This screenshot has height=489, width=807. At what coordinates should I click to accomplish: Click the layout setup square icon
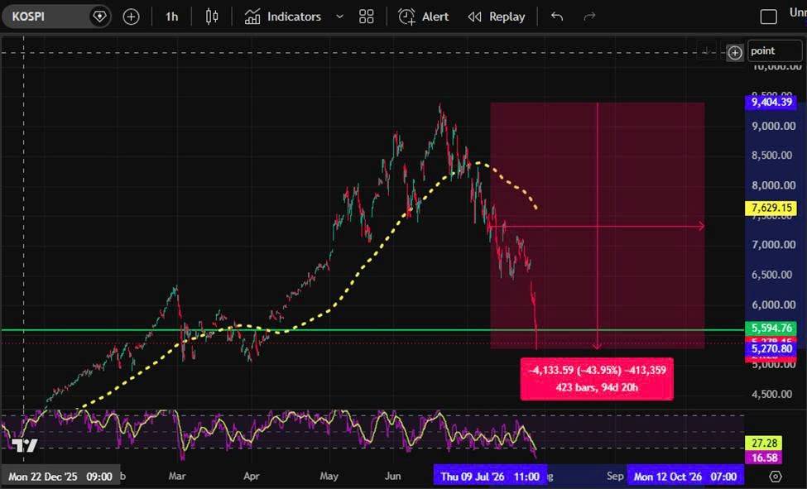click(768, 17)
